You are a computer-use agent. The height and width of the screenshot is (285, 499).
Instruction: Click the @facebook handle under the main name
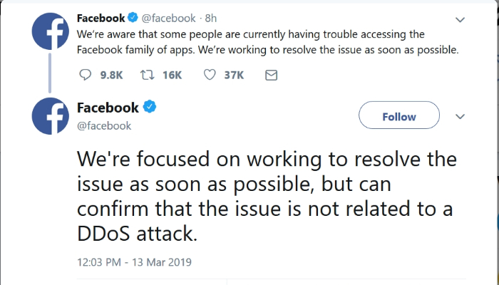[104, 126]
